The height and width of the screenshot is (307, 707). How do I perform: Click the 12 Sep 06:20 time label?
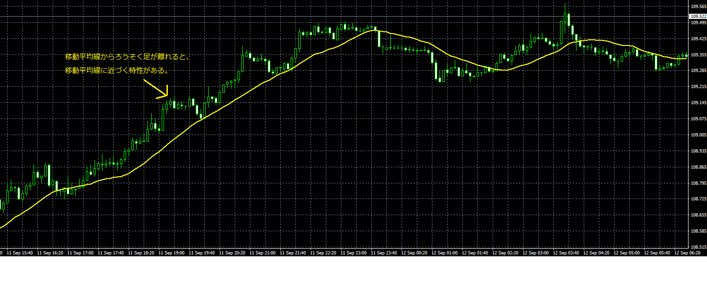[x=689, y=253]
